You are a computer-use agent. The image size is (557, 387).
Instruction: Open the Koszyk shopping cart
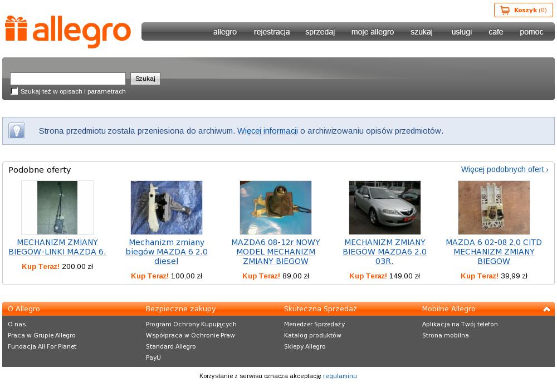click(x=523, y=10)
